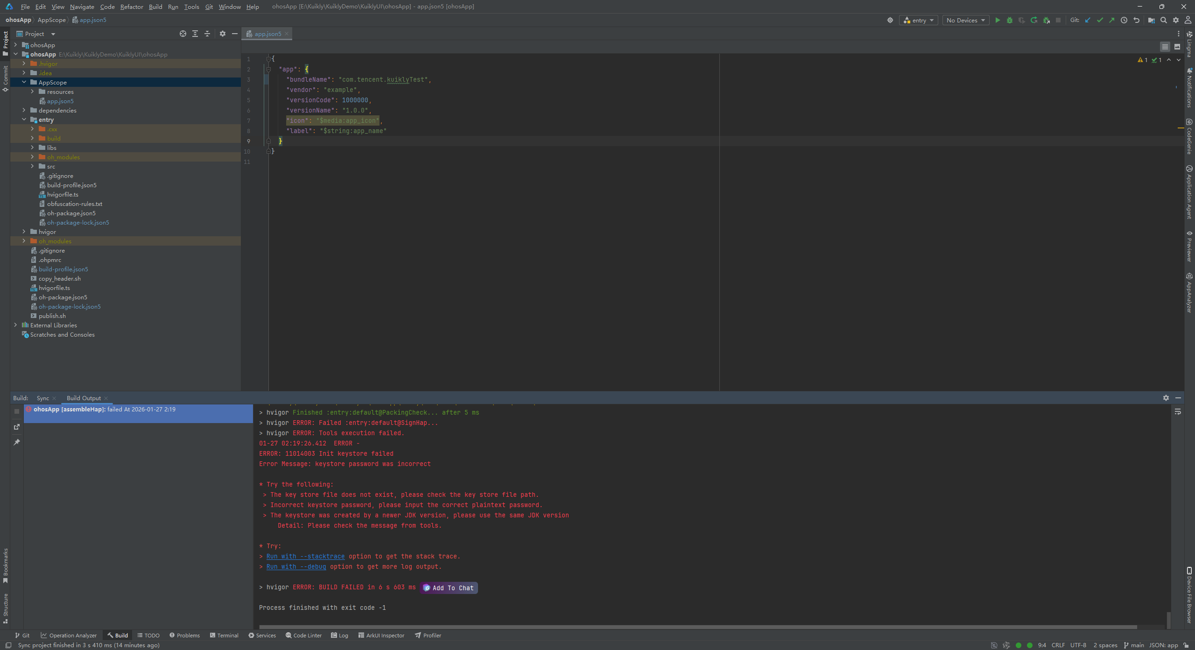The height and width of the screenshot is (650, 1195).
Task: Open build-profile.json5 in entry folder
Action: coord(71,185)
